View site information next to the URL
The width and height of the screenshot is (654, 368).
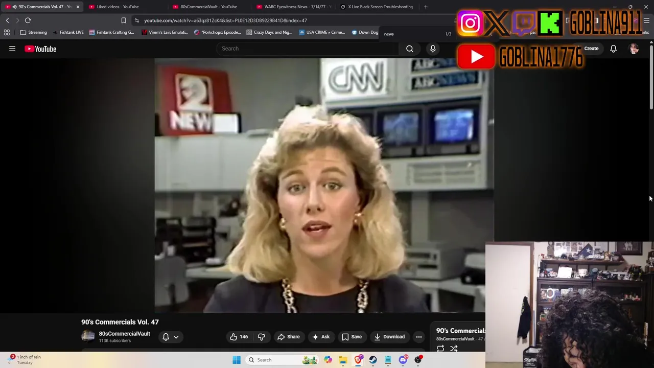[x=136, y=20]
